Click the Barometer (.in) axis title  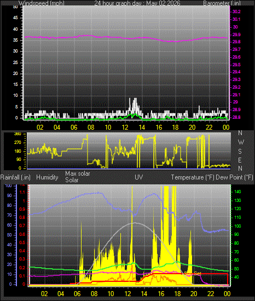(222, 3)
